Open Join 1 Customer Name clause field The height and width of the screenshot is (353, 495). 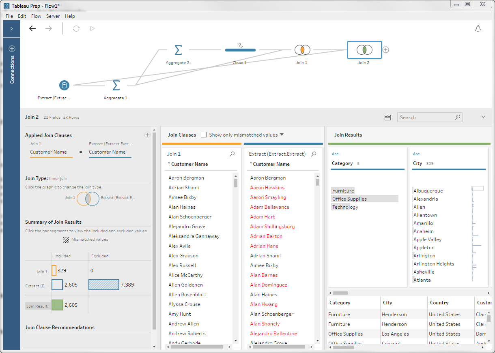coord(51,152)
